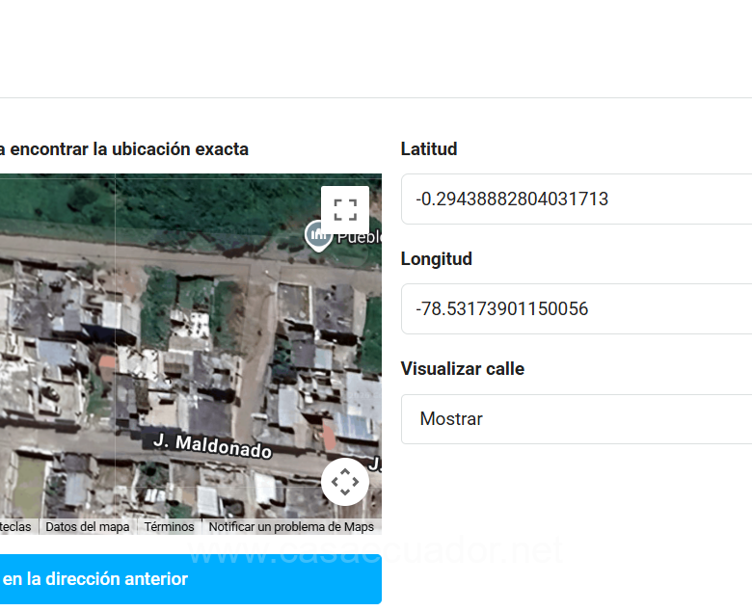Click the J. Maldonado street label
Viewport: 752px width, 611px height.
[x=212, y=445]
